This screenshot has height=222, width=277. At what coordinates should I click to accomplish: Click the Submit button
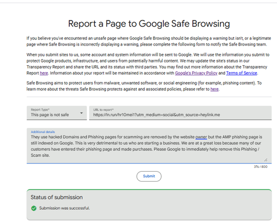149,176
